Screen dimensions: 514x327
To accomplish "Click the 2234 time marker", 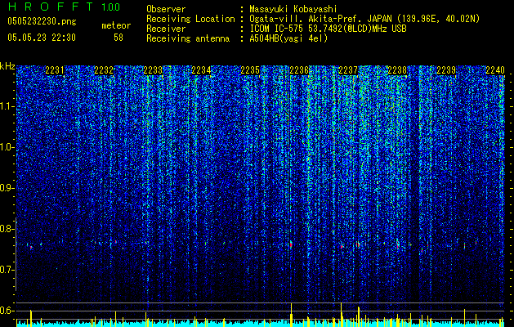I will (x=201, y=70).
